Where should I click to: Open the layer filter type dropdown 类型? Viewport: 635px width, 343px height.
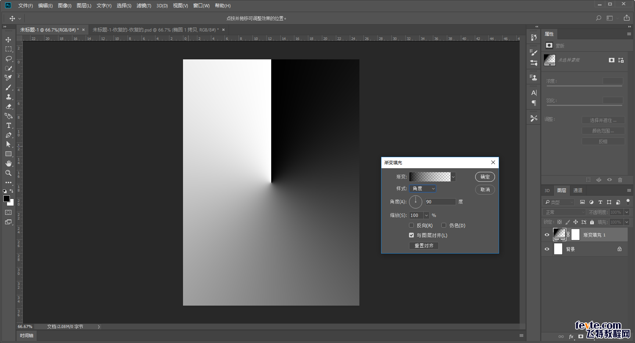tap(559, 202)
